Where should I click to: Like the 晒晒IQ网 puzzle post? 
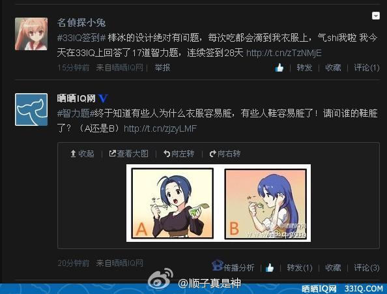pyautogui.click(x=270, y=267)
